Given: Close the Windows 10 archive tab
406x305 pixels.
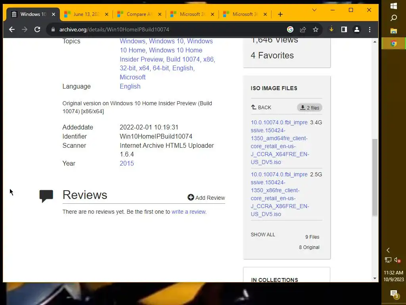Looking at the screenshot, I should 54,14.
